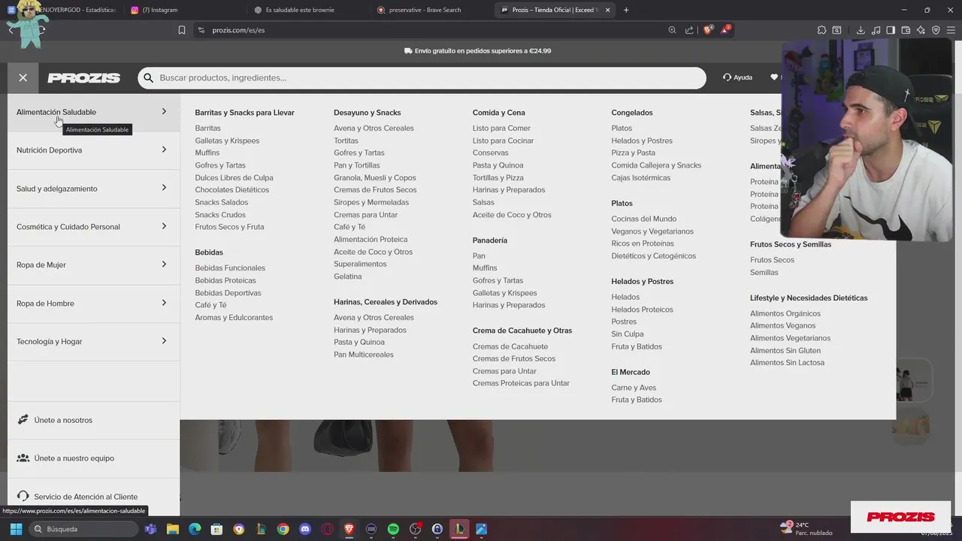The height and width of the screenshot is (541, 962).
Task: Open Avena y Otros Cereales under Desayuno
Action: [374, 128]
